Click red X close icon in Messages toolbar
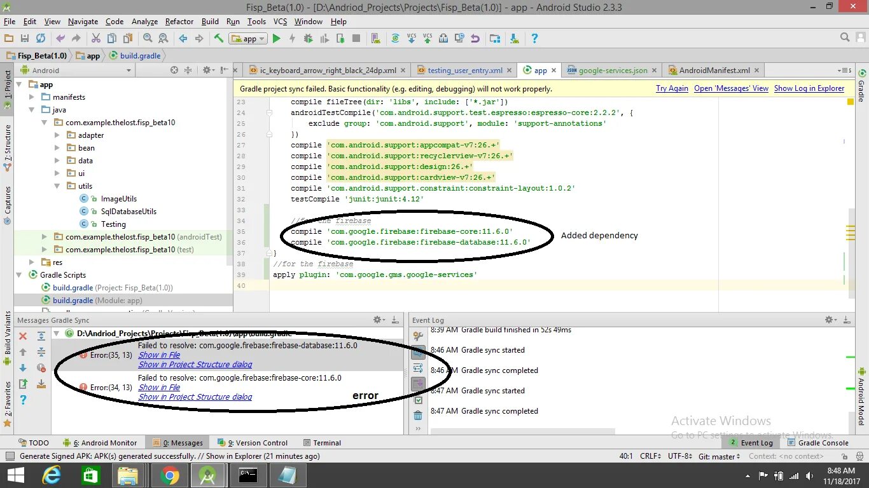869x488 pixels. pyautogui.click(x=23, y=336)
